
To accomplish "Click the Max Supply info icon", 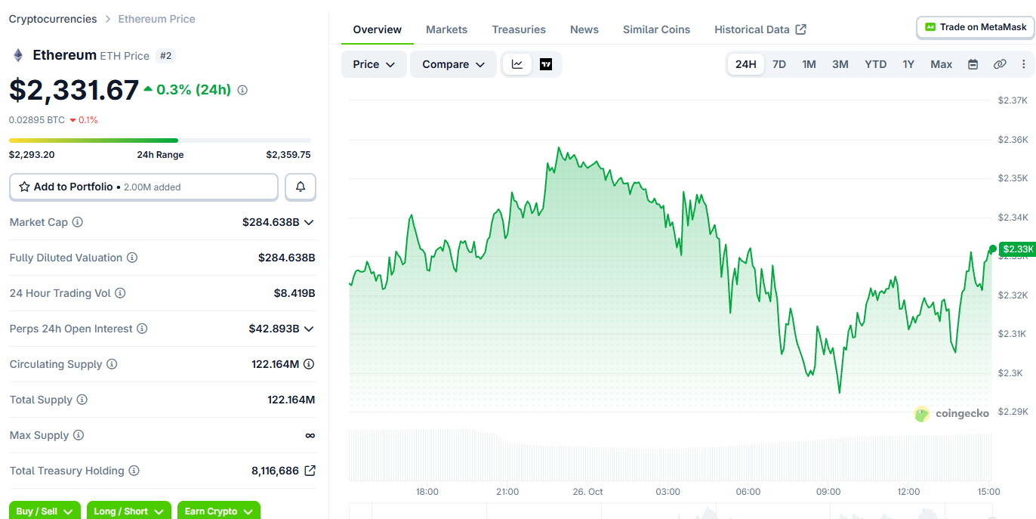I will (x=79, y=435).
